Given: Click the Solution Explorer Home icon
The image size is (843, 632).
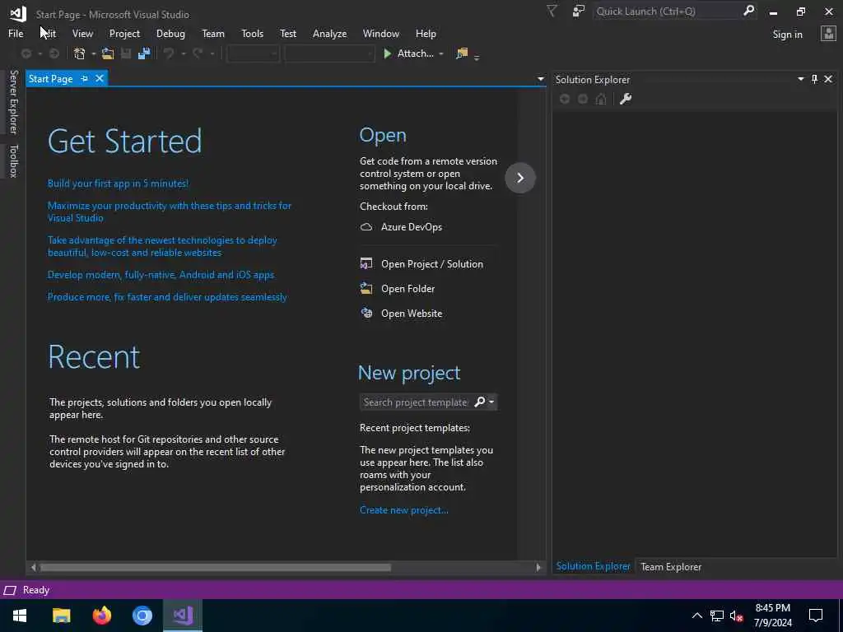Looking at the screenshot, I should tap(601, 99).
